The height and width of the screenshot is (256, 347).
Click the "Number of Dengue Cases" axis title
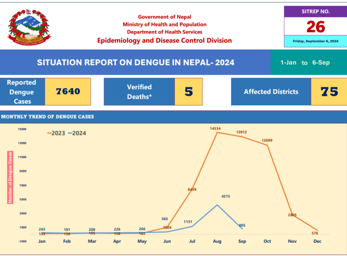point(10,178)
